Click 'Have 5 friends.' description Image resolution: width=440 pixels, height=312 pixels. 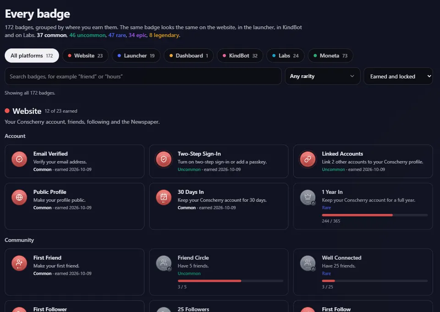pyautogui.click(x=193, y=266)
